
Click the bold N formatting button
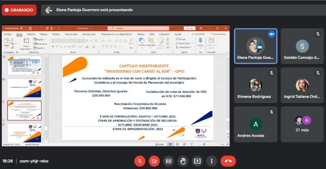(54, 46)
